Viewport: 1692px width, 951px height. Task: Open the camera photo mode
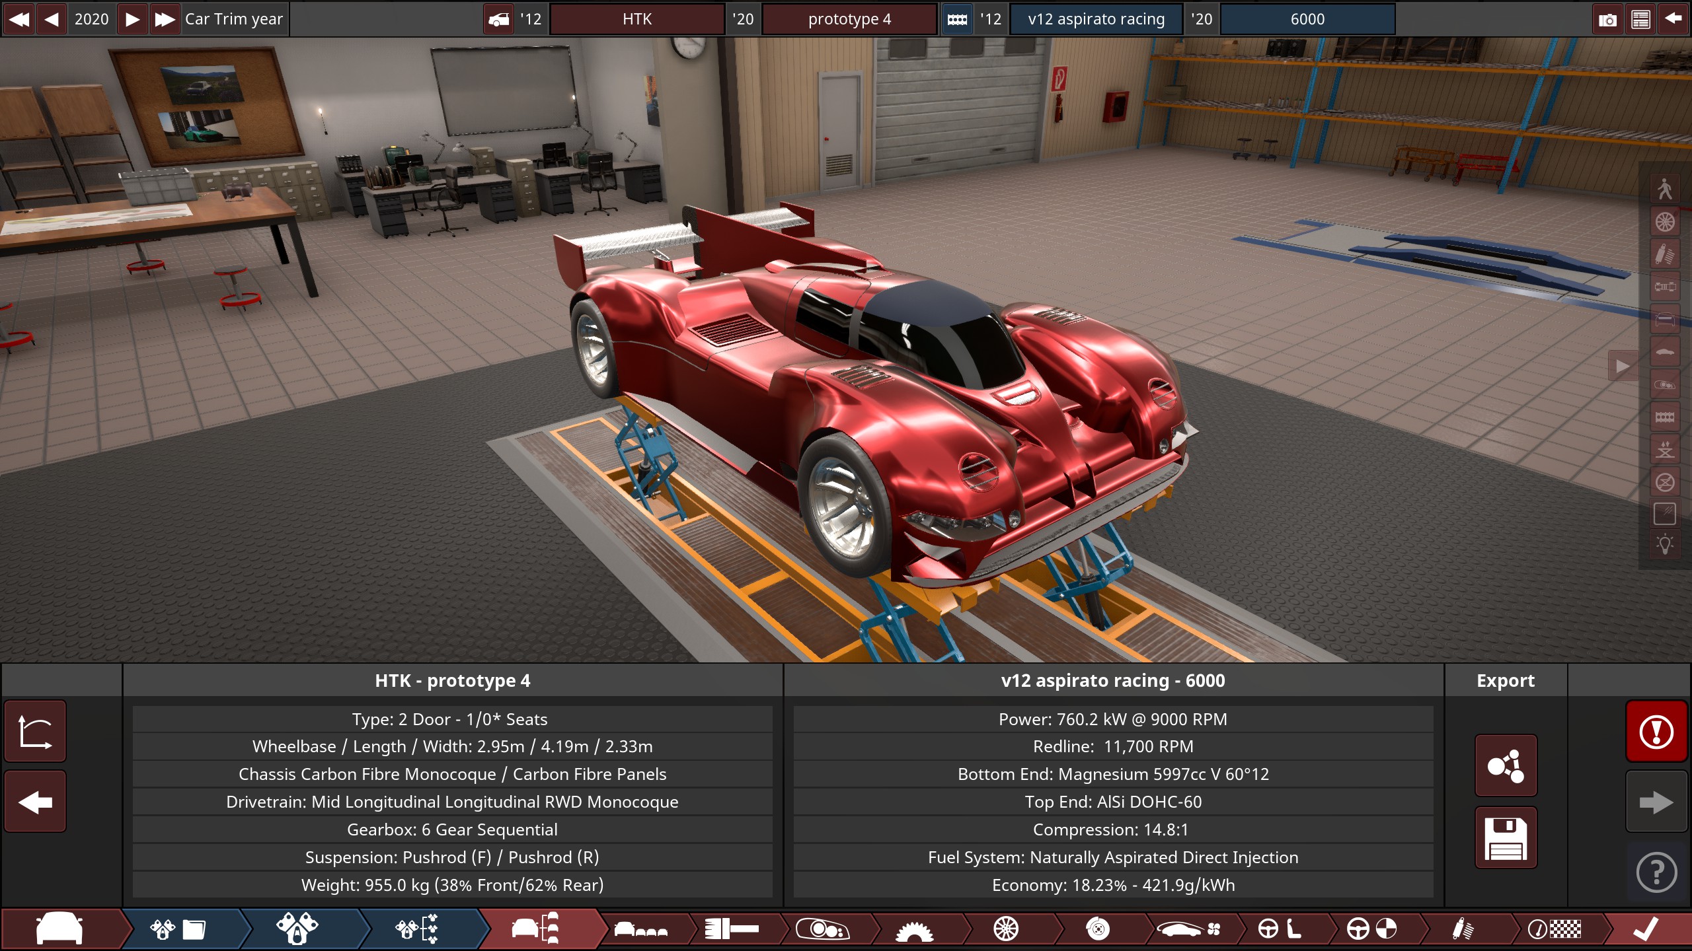[x=1607, y=19]
